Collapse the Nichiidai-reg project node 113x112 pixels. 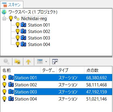[x=4, y=19]
